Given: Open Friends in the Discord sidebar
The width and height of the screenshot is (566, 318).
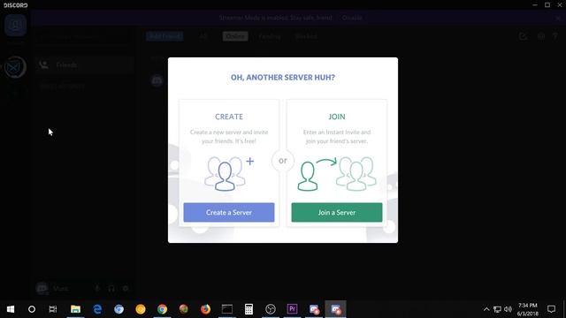Looking at the screenshot, I should [x=85, y=65].
